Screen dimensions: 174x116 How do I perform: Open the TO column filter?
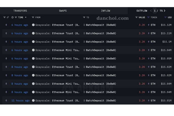pyautogui.click(x=84, y=17)
